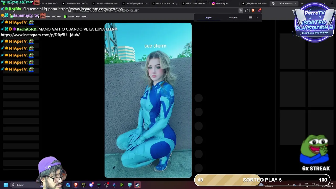Image resolution: width=336 pixels, height=189 pixels.
Task: Click the microphone icon in system tray
Action: pyautogui.click(x=300, y=185)
